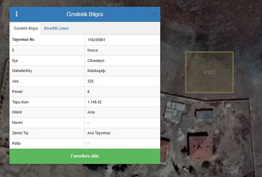Click the İl value Konya
Screen dimensions: 262x177
click(x=93, y=50)
